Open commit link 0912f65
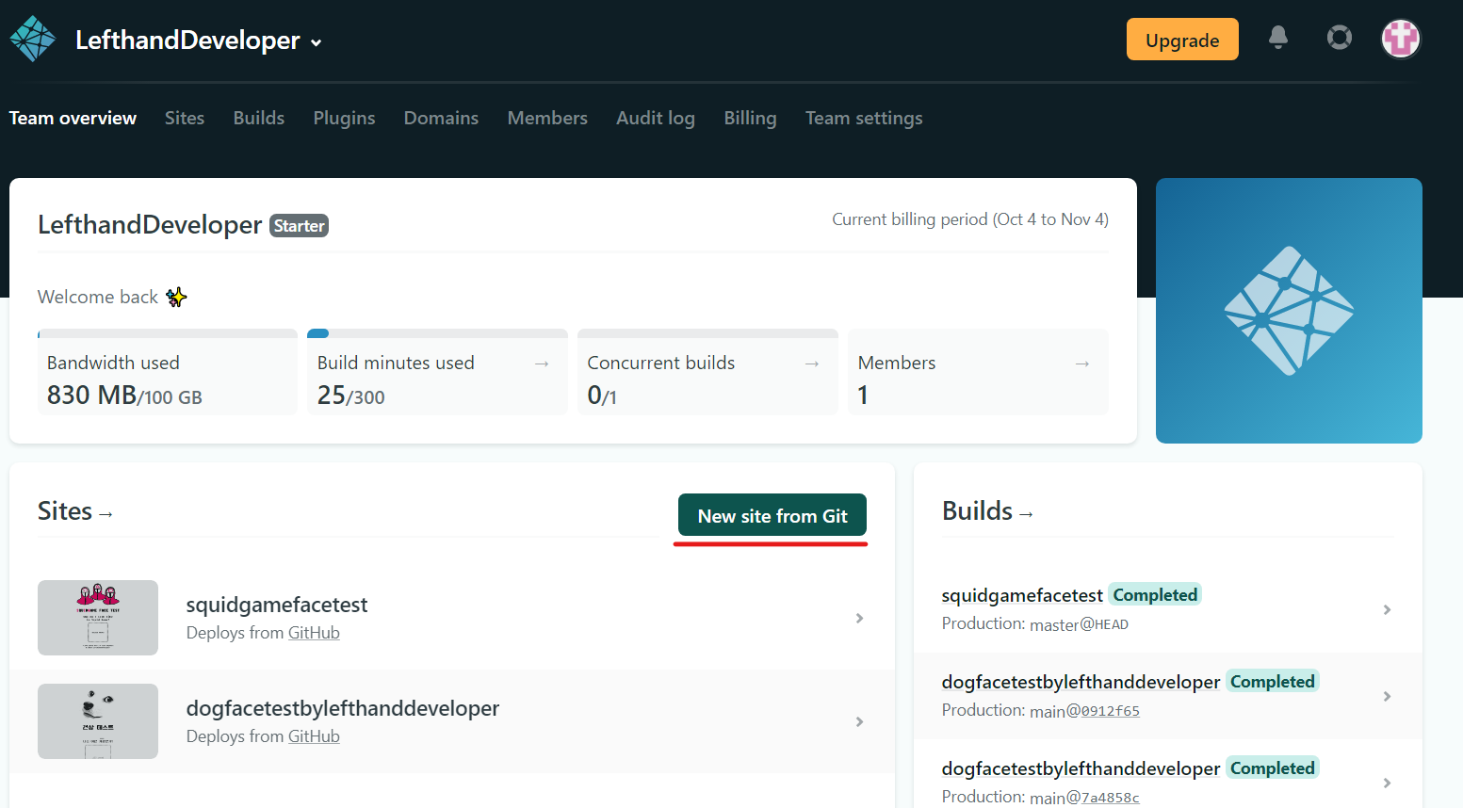 coord(1111,711)
